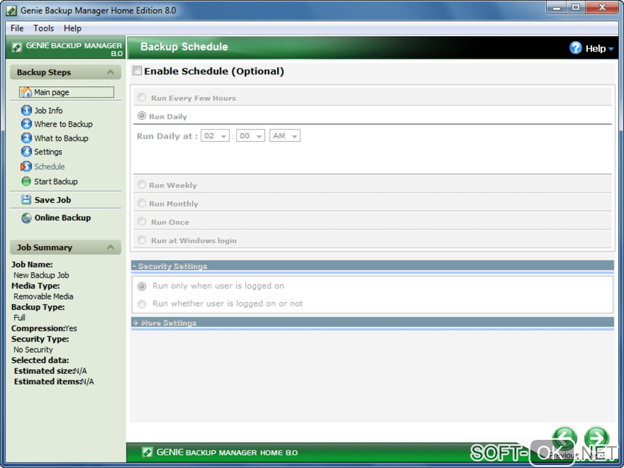Collapse the Backup Steps panel

pyautogui.click(x=111, y=72)
